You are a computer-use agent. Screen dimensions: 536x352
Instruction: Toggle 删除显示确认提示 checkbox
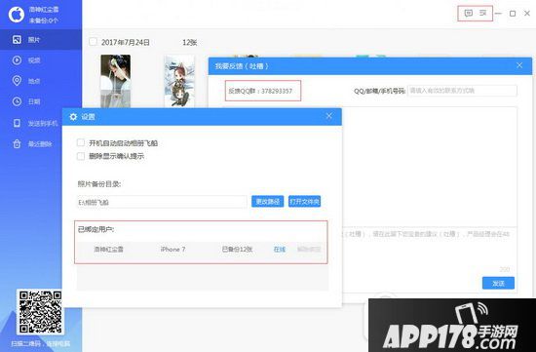pyautogui.click(x=81, y=156)
